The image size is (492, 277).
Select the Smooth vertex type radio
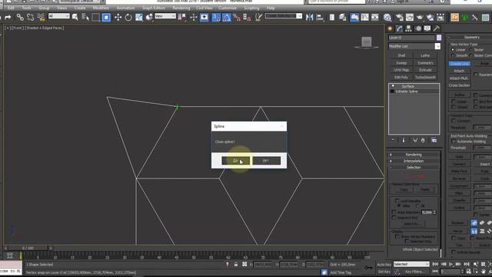point(453,55)
